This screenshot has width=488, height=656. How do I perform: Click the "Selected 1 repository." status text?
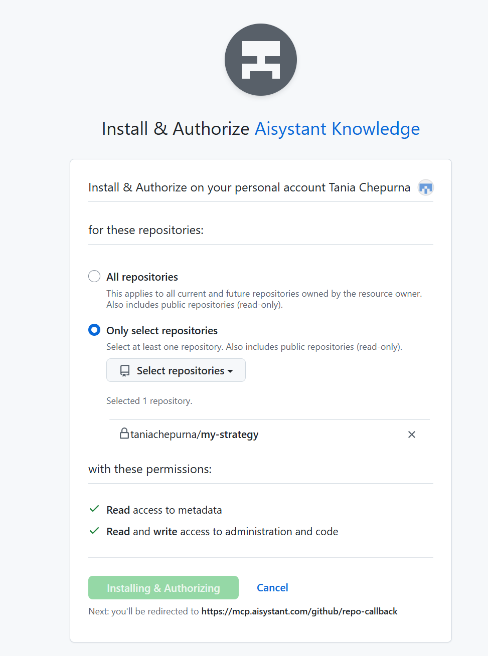point(149,401)
